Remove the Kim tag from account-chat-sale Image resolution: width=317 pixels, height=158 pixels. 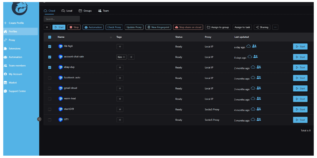(124, 57)
